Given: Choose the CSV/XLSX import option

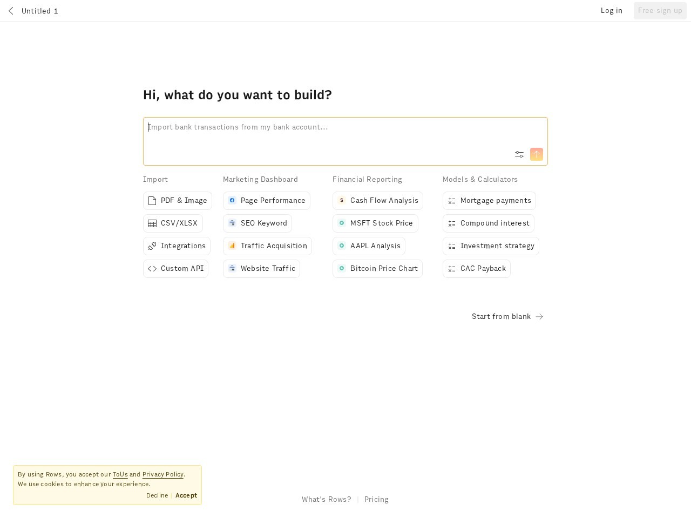Looking at the screenshot, I should pos(173,223).
